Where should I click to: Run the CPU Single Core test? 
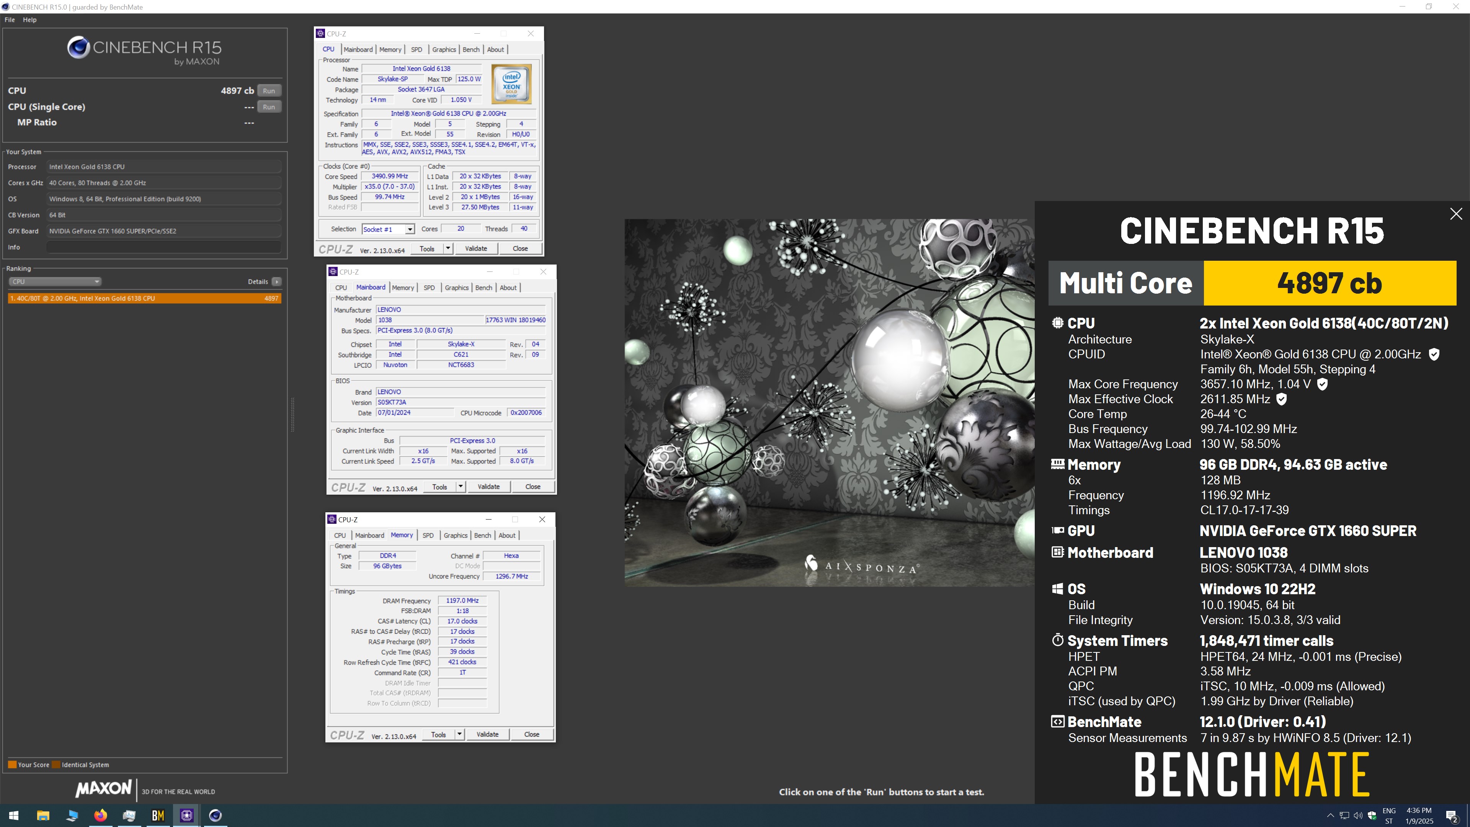click(269, 107)
